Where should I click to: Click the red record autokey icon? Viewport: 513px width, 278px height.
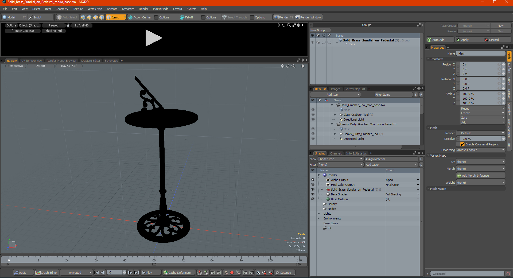[x=232, y=273]
